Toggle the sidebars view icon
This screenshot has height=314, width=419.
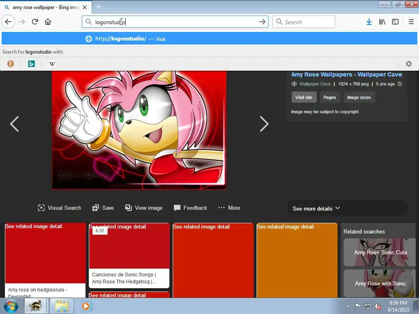[x=395, y=22]
